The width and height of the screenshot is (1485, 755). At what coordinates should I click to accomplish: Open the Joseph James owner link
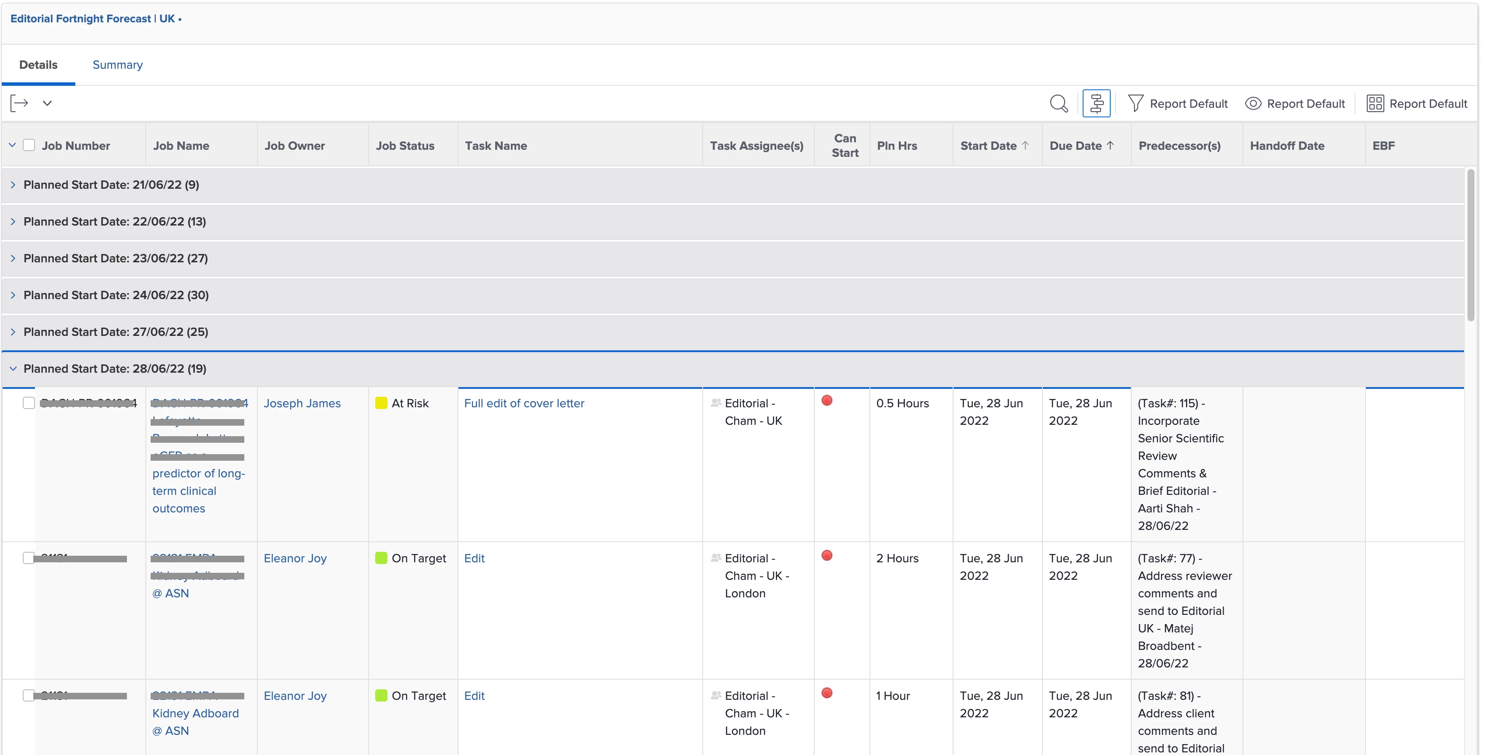[302, 403]
